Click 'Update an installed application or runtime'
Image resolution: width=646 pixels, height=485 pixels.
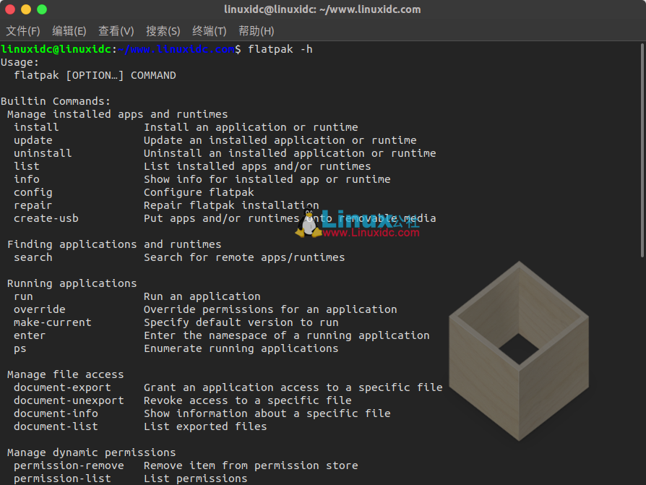tap(280, 140)
